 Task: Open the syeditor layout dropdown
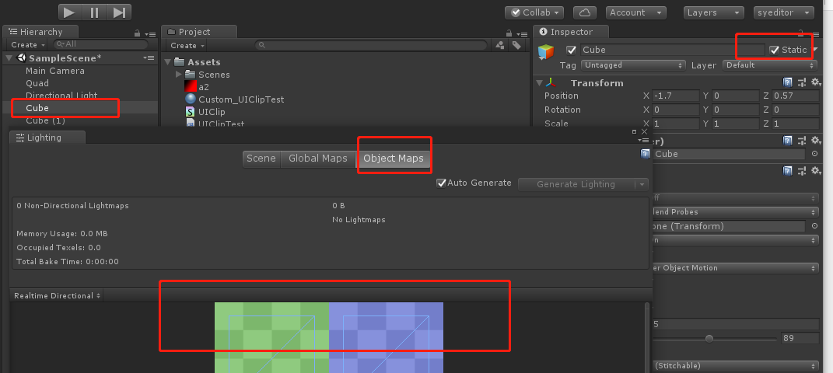pos(783,12)
